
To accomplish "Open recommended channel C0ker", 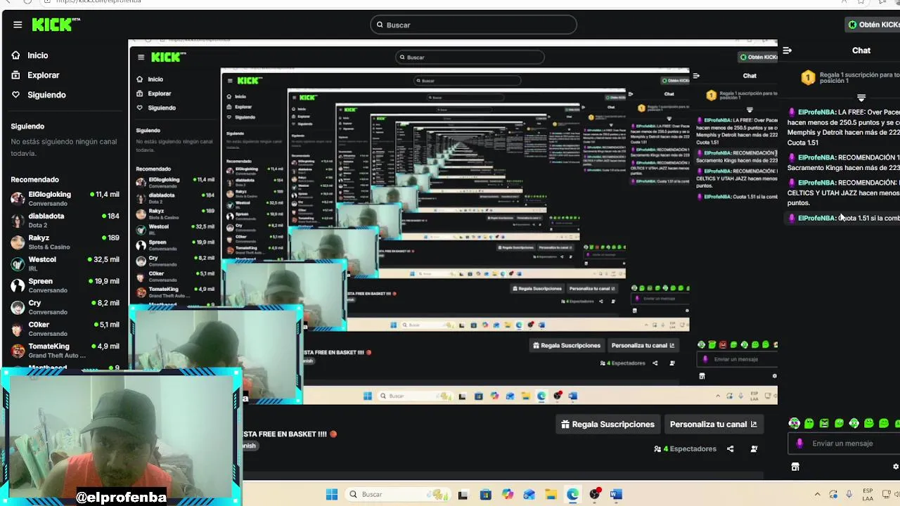I will click(65, 329).
